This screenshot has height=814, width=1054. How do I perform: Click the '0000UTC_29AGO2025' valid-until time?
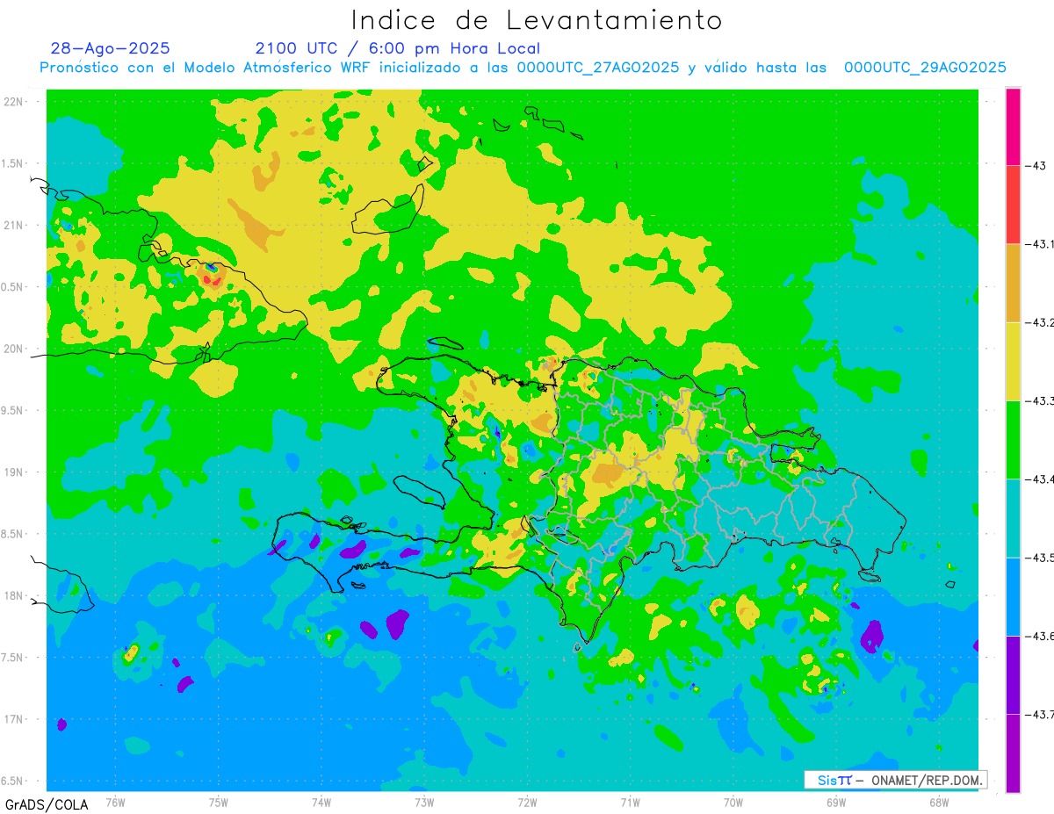pyautogui.click(x=925, y=68)
